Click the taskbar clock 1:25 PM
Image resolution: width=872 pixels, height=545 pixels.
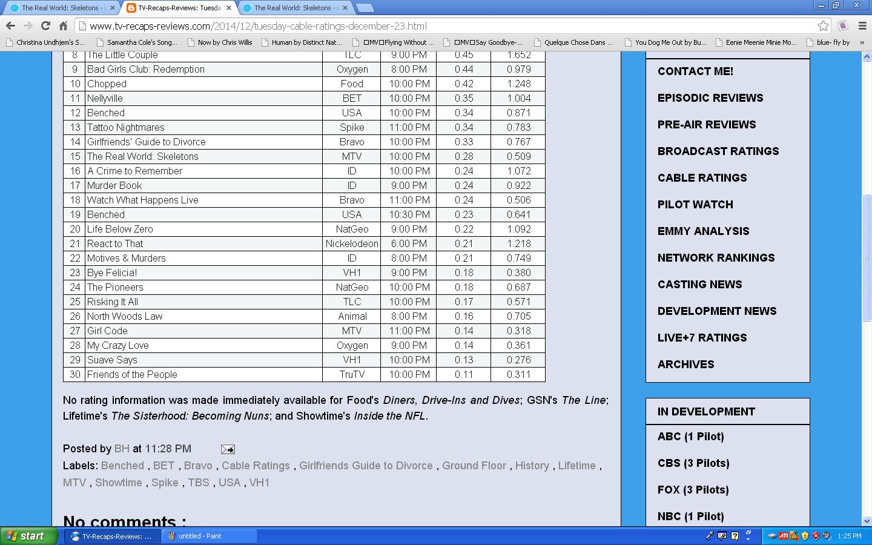[850, 536]
